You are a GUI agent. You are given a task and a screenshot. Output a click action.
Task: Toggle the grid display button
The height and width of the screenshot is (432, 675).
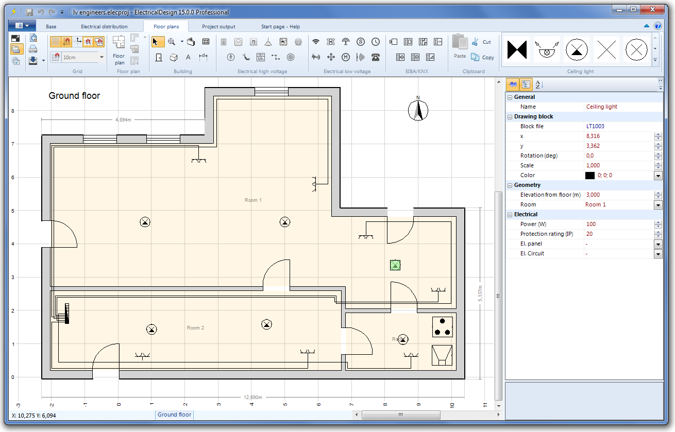tap(56, 42)
